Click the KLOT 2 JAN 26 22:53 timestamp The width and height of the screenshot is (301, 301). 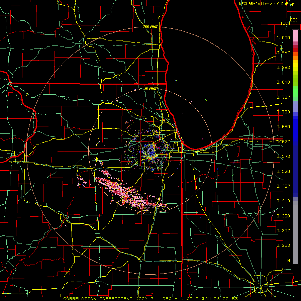click(209, 299)
